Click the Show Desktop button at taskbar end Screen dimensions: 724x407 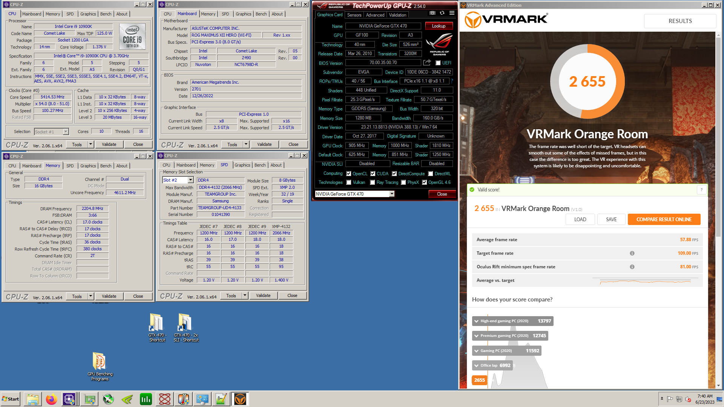pyautogui.click(x=720, y=399)
